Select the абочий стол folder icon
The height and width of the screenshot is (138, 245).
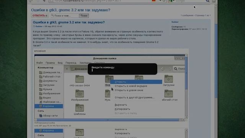coord(168,94)
